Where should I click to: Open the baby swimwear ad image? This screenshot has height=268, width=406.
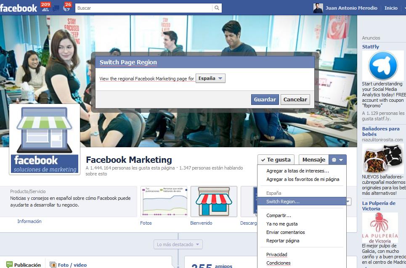coord(383,159)
